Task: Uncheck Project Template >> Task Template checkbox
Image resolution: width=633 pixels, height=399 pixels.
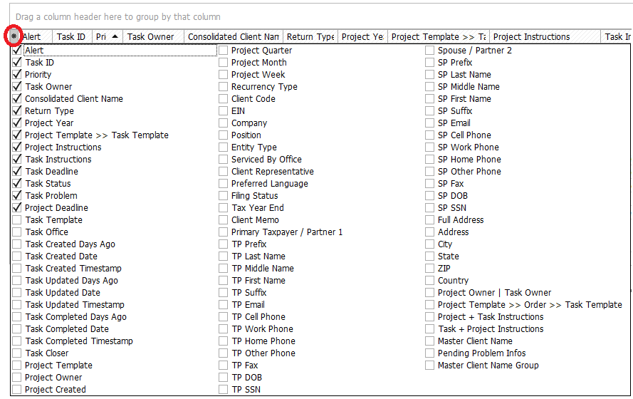Action: tap(17, 135)
